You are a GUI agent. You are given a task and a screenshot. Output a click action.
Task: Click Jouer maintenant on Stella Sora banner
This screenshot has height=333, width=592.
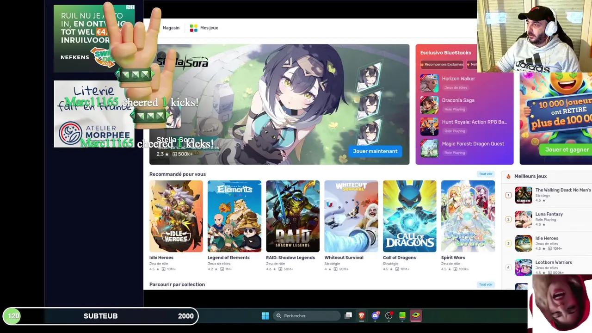375,151
